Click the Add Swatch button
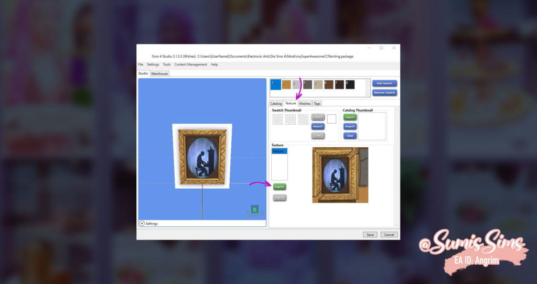Image resolution: width=537 pixels, height=284 pixels. (x=384, y=83)
